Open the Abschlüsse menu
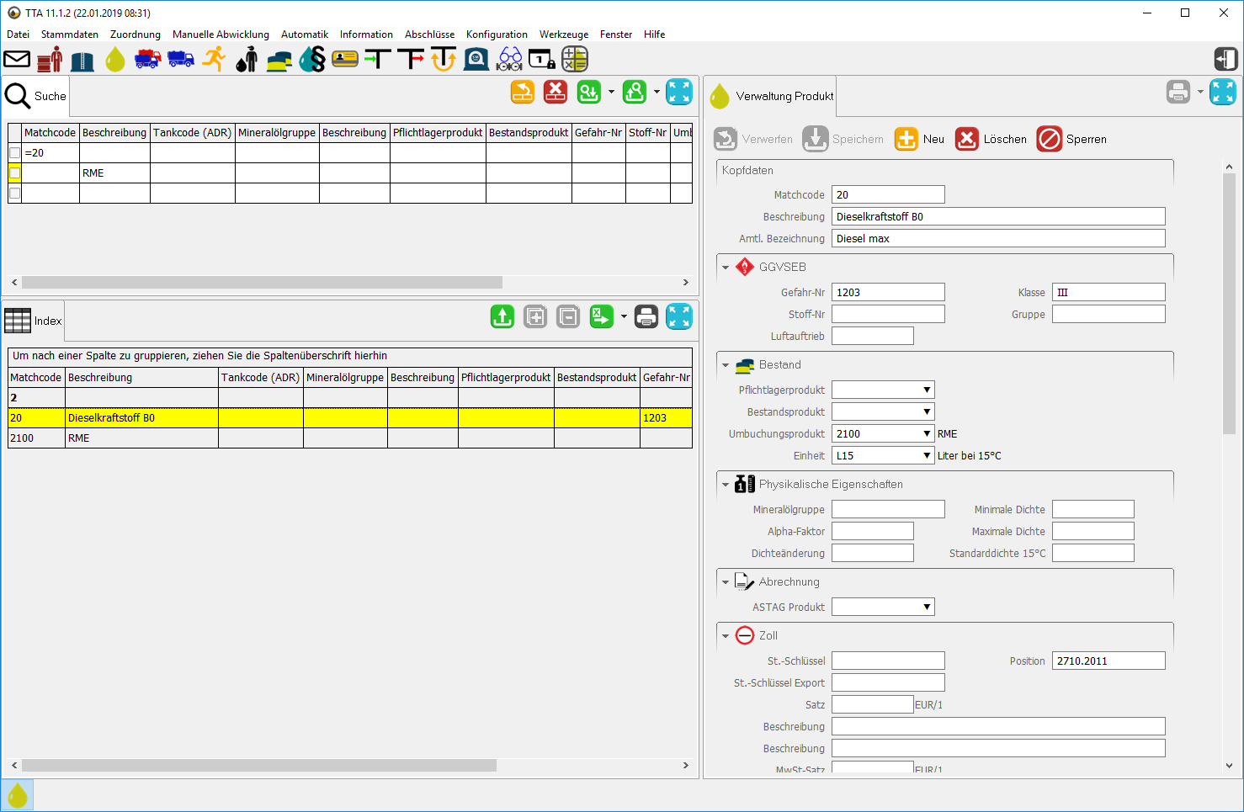 (429, 34)
